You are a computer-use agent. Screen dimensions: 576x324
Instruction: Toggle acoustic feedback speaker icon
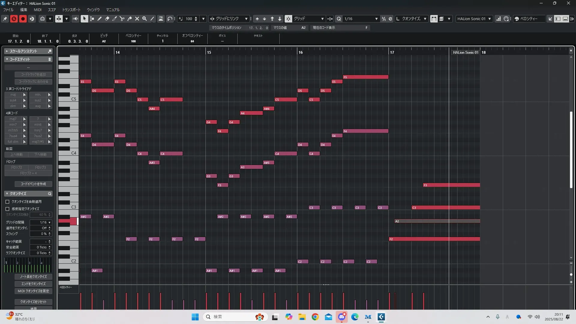pos(75,19)
